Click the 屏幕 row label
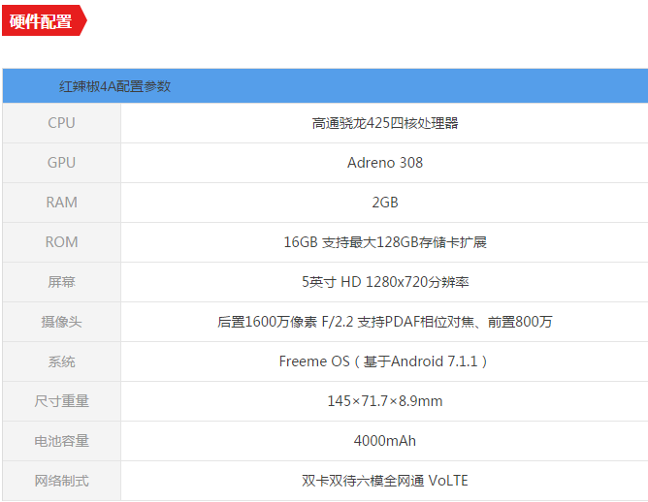 coord(61,282)
